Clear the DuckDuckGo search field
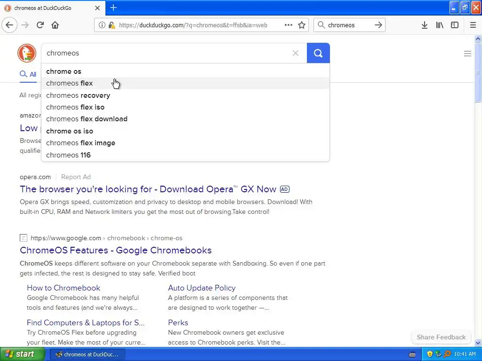Viewport: 482px width, 361px height. click(x=296, y=53)
